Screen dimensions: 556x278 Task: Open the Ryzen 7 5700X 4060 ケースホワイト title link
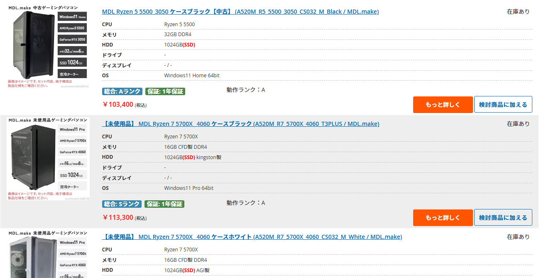coord(252,237)
